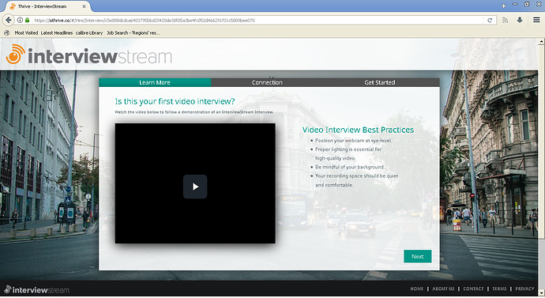The height and width of the screenshot is (298, 545).
Task: Click 'Be mindful of your background.' text
Action: click(x=350, y=167)
